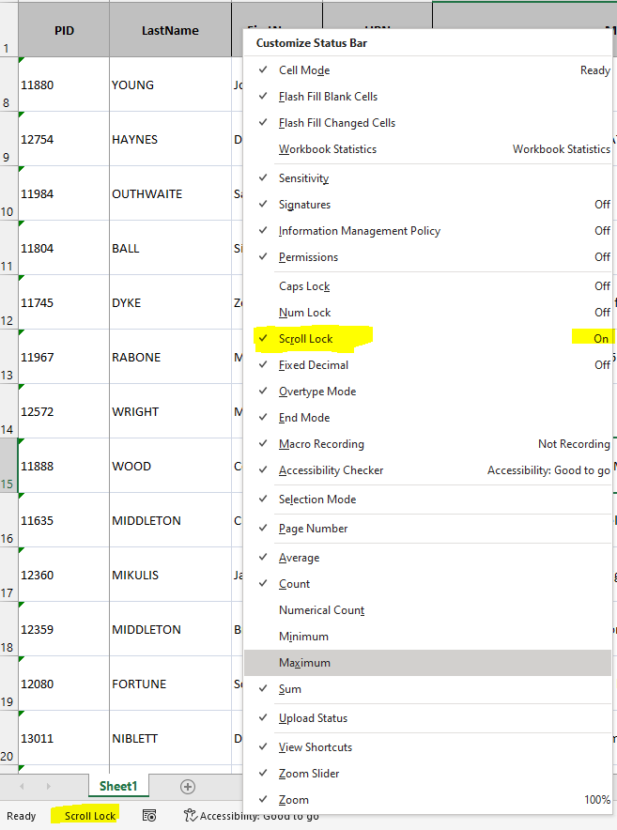Select the HAYNES last name cell
Image resolution: width=617 pixels, height=830 pixels.
[171, 139]
